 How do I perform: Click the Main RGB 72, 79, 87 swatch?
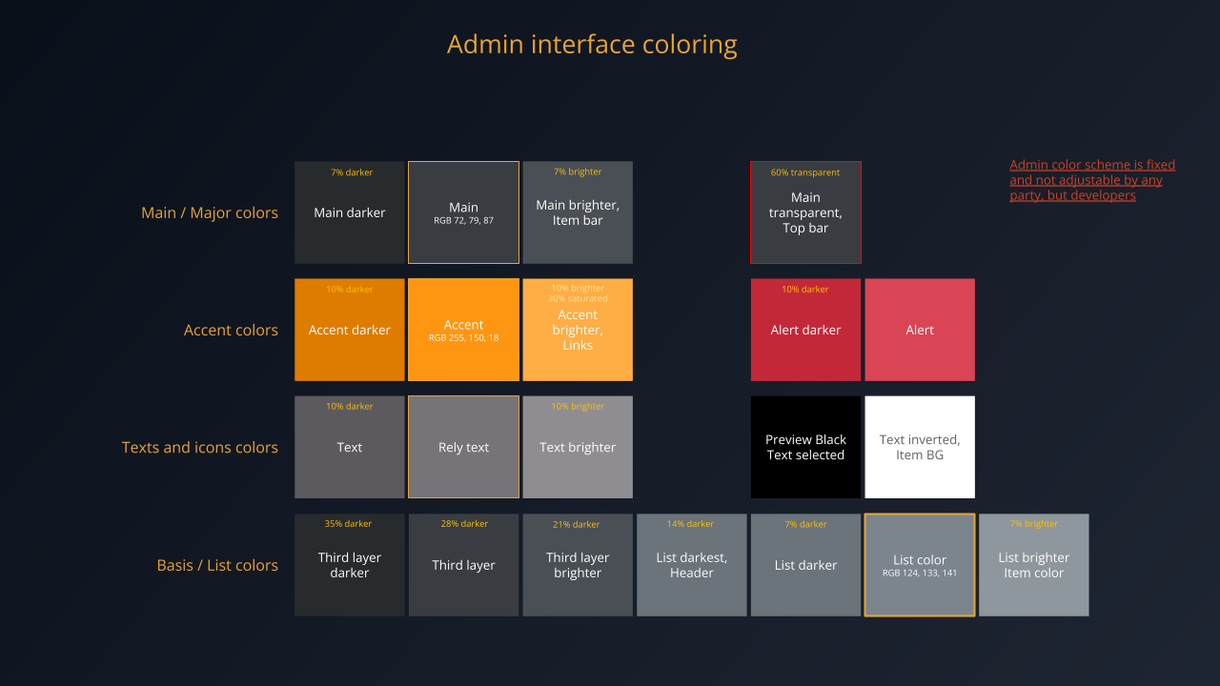click(x=463, y=212)
